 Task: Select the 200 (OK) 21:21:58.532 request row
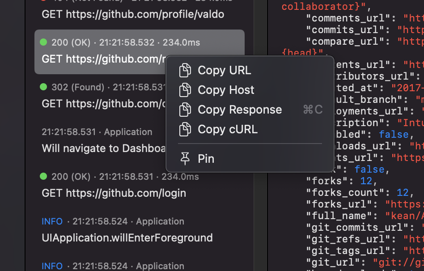pyautogui.click(x=140, y=52)
